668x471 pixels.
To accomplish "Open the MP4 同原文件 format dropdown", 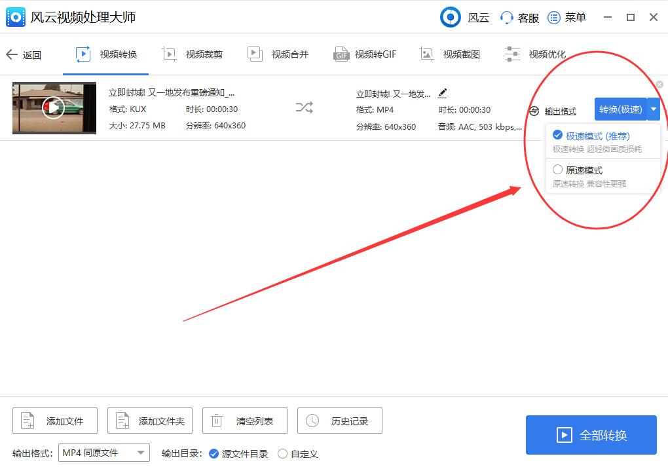I will (x=103, y=452).
